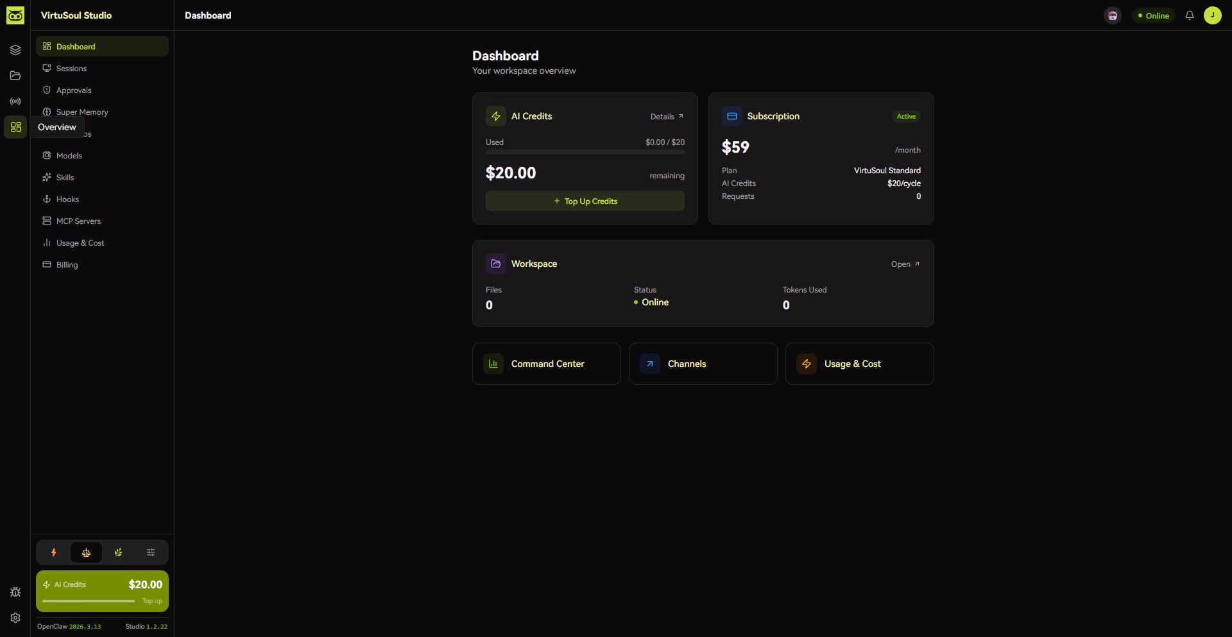The width and height of the screenshot is (1232, 637).
Task: Click the Subscription card icon
Action: [x=732, y=116]
